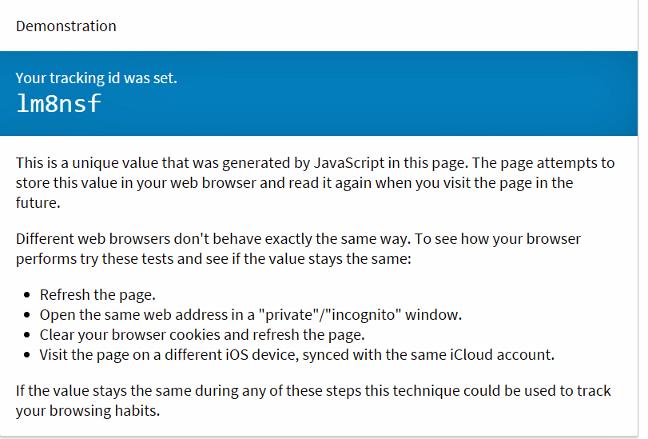Click the bullet marker before "Refresh the page."
Viewport: 648px width, 439px height.
tap(27, 294)
